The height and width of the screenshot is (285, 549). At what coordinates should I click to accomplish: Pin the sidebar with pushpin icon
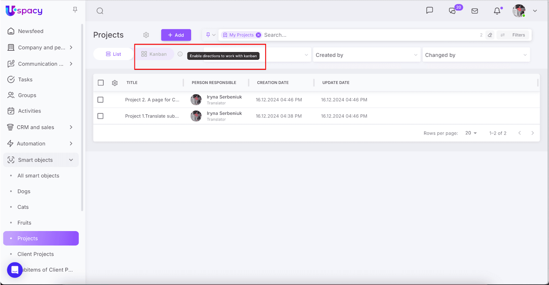tap(75, 10)
